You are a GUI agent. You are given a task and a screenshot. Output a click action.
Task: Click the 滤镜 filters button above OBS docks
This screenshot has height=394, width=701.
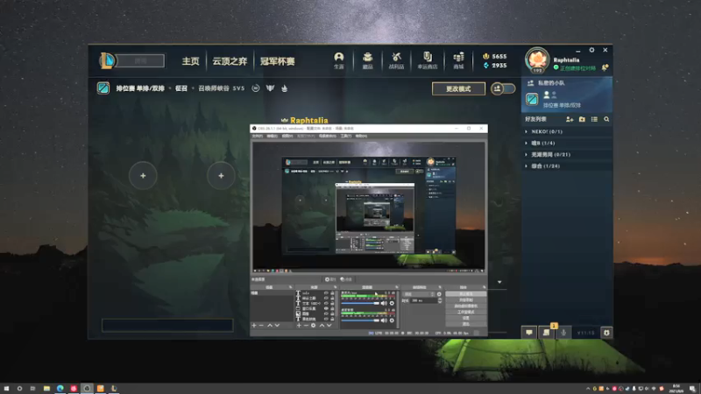346,279
